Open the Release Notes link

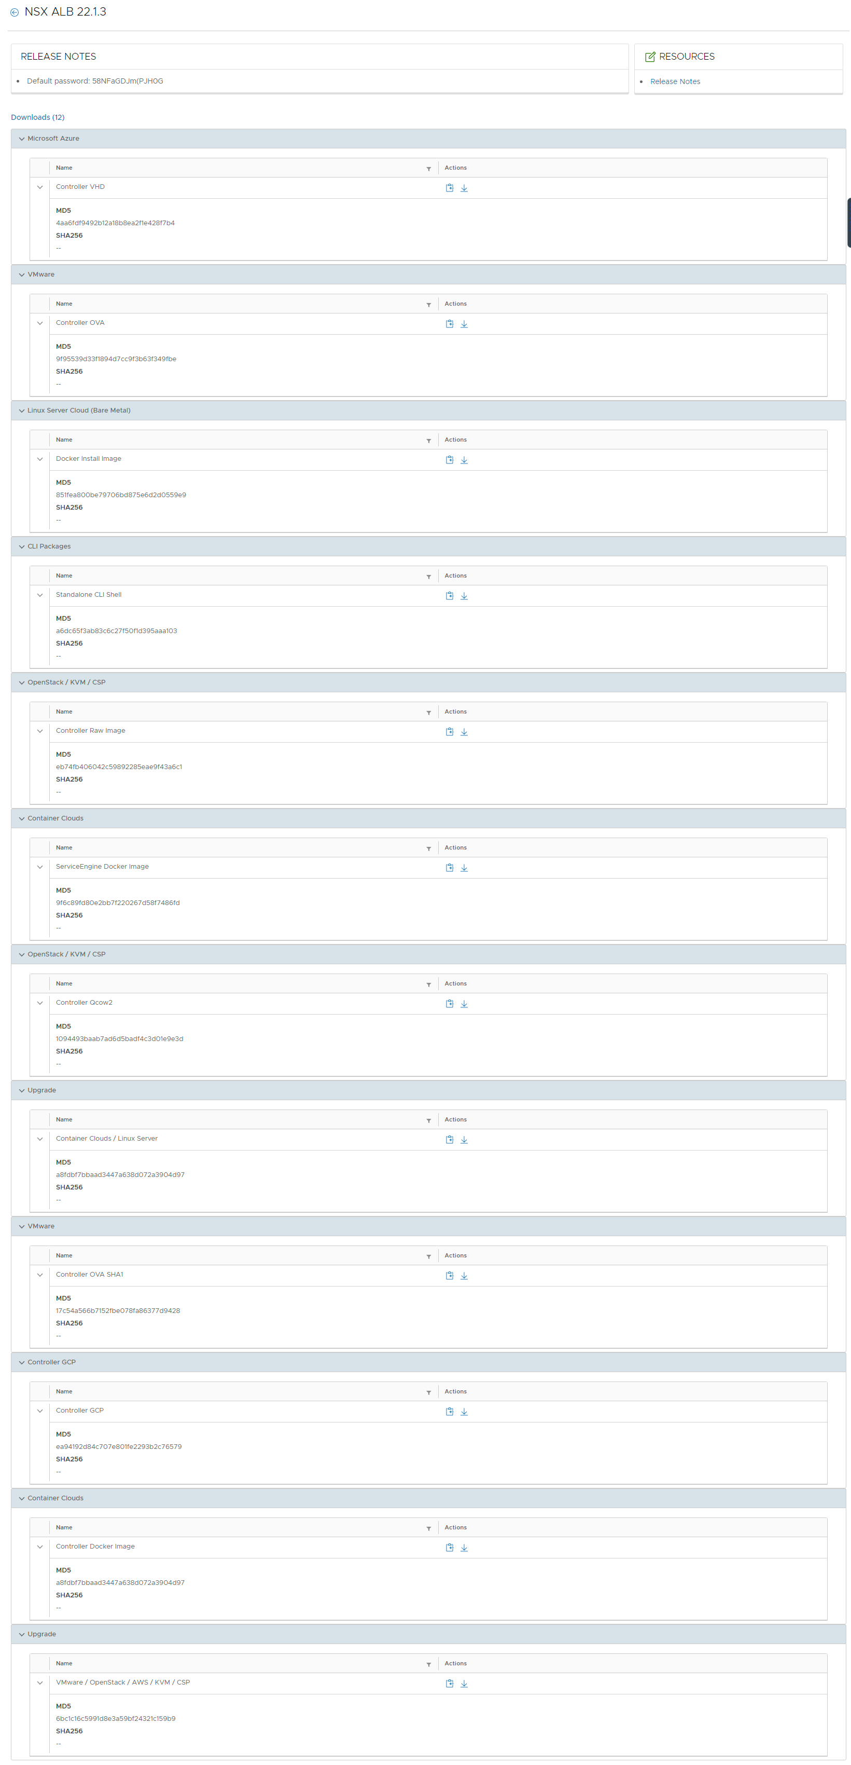674,81
